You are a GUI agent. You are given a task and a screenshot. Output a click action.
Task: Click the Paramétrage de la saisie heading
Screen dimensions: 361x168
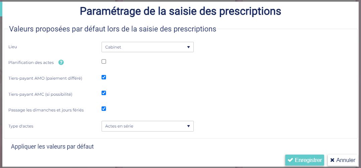pos(180,11)
